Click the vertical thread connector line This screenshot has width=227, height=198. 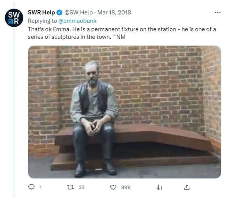(14, 113)
